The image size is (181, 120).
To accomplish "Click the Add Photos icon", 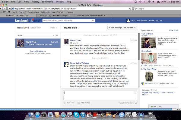I will tap(78, 103).
